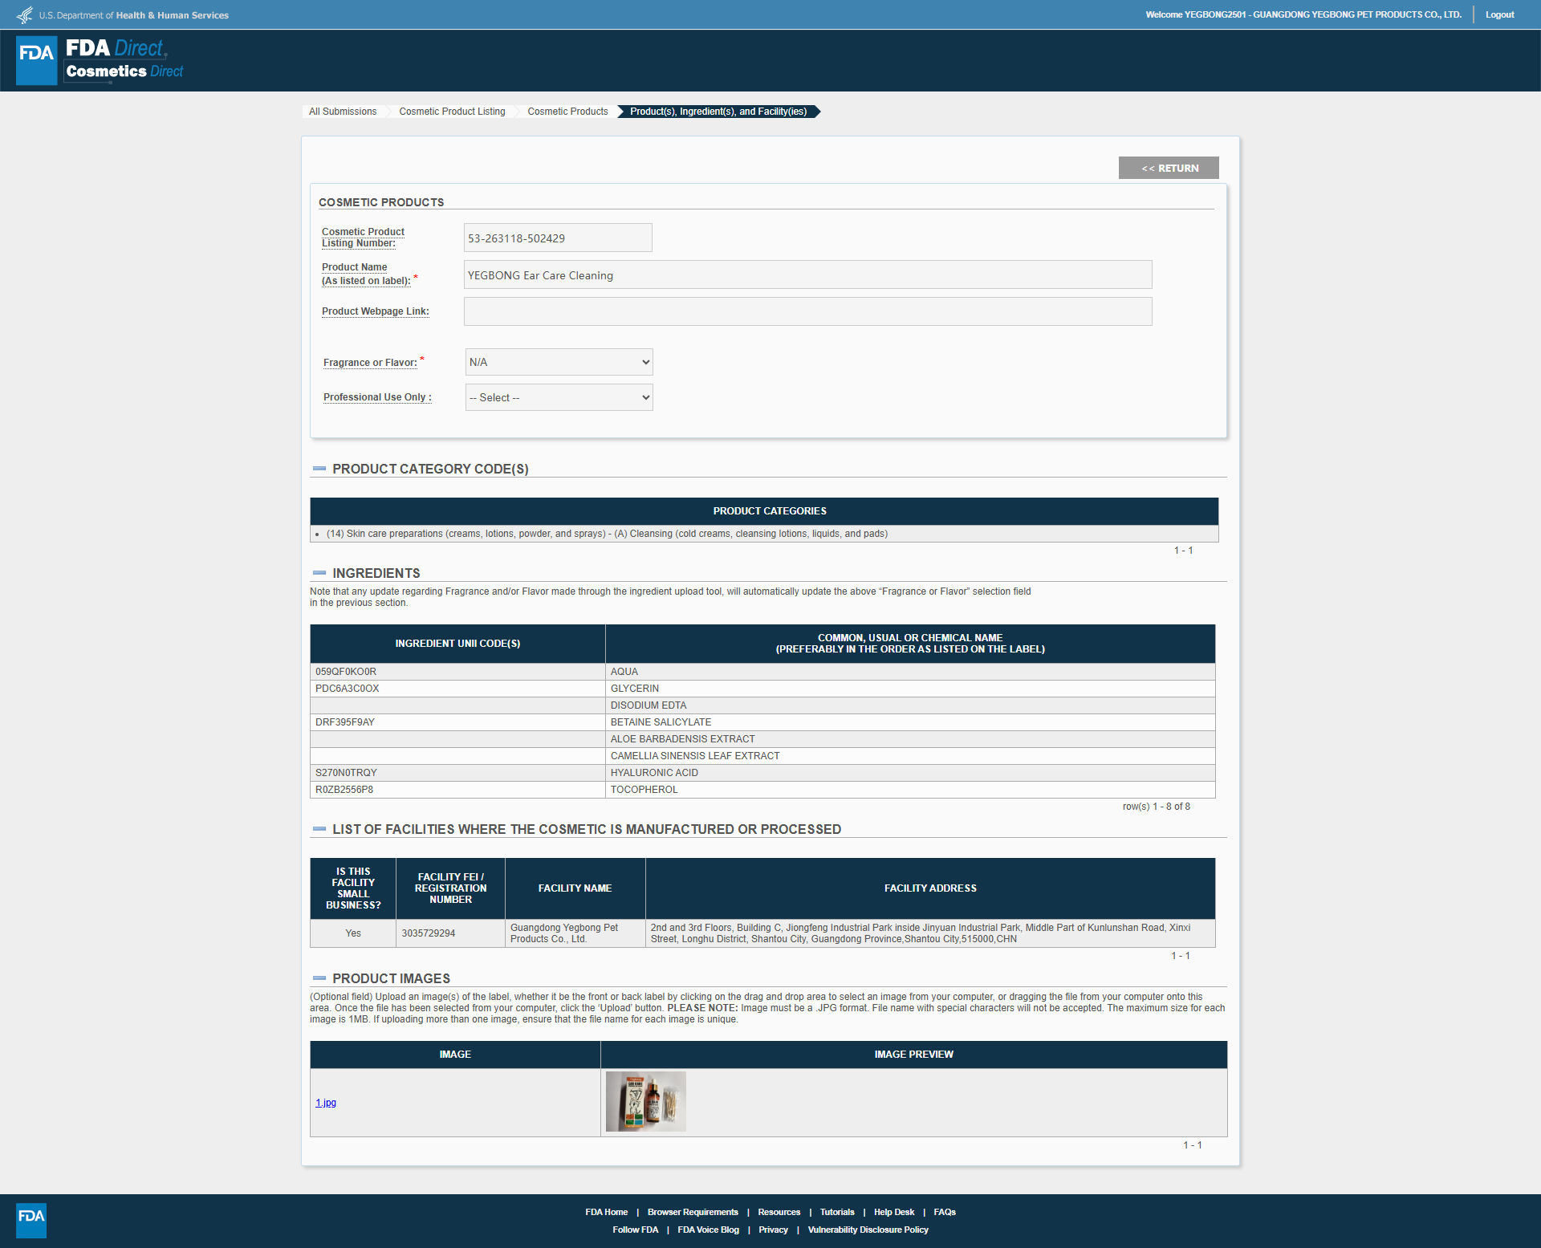Screen dimensions: 1541x1248
Task: Click the HYALURONIC ACID ingredient name
Action: click(654, 773)
